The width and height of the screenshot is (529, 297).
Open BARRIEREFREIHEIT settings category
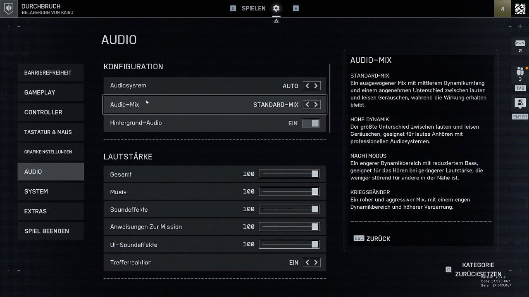(51, 73)
